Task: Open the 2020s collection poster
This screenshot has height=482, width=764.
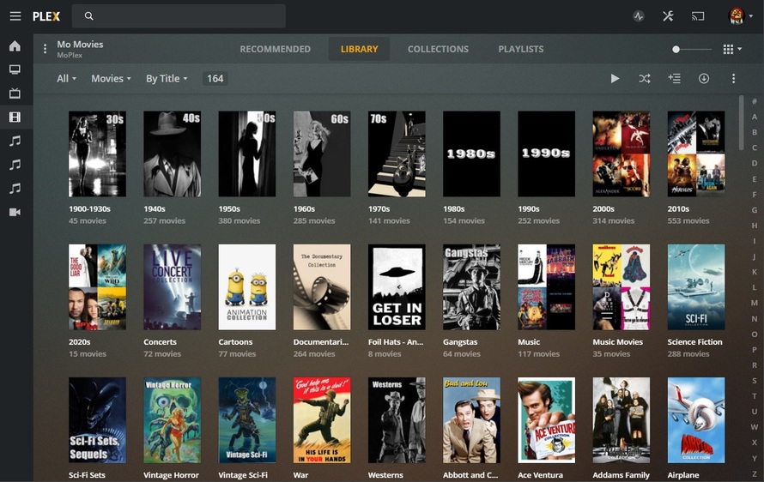Action: [x=97, y=287]
